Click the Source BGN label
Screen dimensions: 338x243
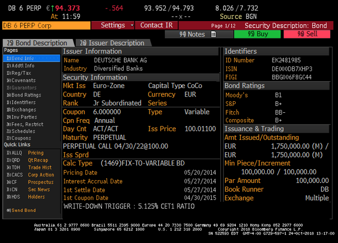click(x=238, y=16)
